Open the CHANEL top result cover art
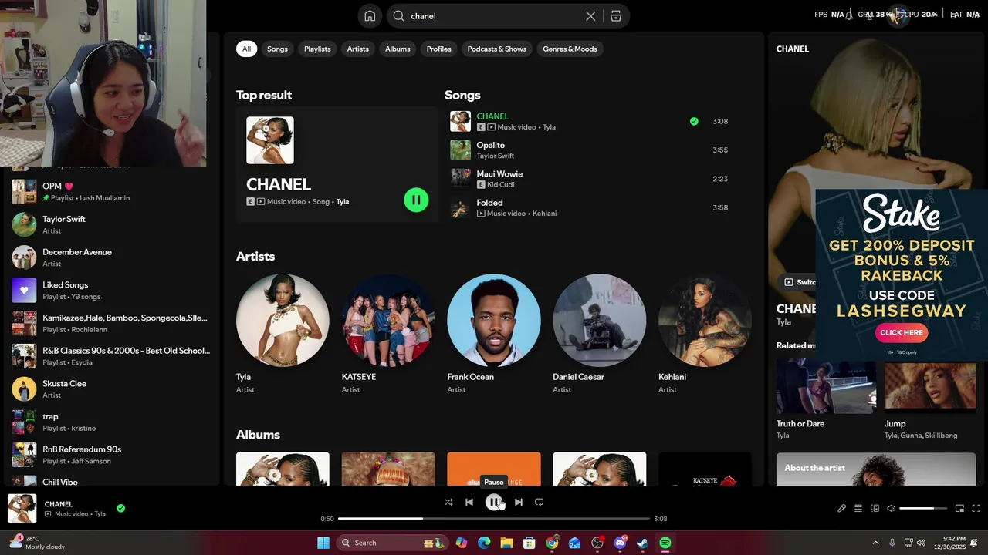 (x=270, y=140)
